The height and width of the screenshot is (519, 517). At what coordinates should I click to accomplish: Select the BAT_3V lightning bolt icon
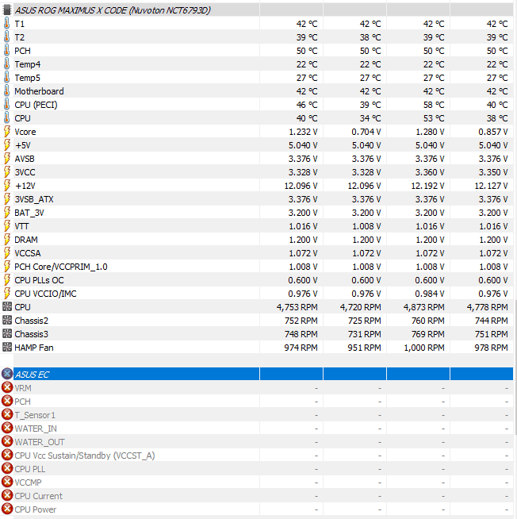[6, 213]
